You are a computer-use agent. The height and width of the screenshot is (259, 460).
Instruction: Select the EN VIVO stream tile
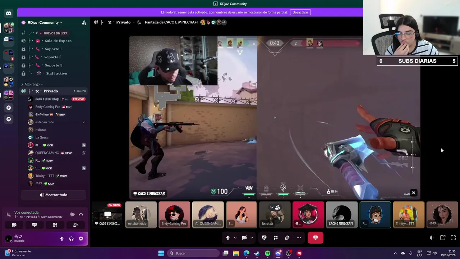107,215
